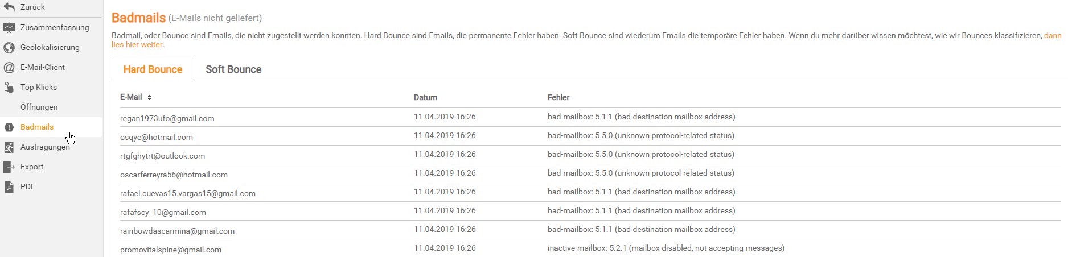Select the promovitalspine@gmail.com entry
This screenshot has width=1068, height=257.
click(171, 250)
